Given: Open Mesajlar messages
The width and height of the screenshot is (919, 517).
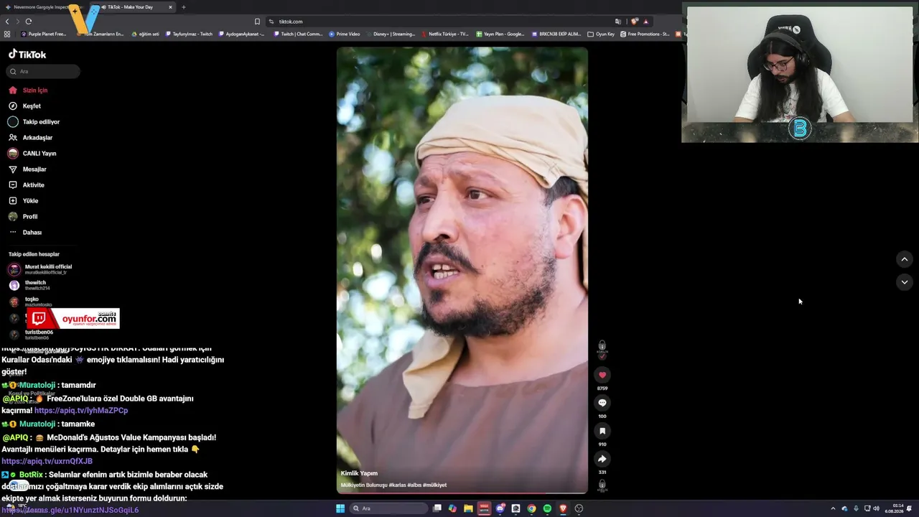Looking at the screenshot, I should coord(34,169).
